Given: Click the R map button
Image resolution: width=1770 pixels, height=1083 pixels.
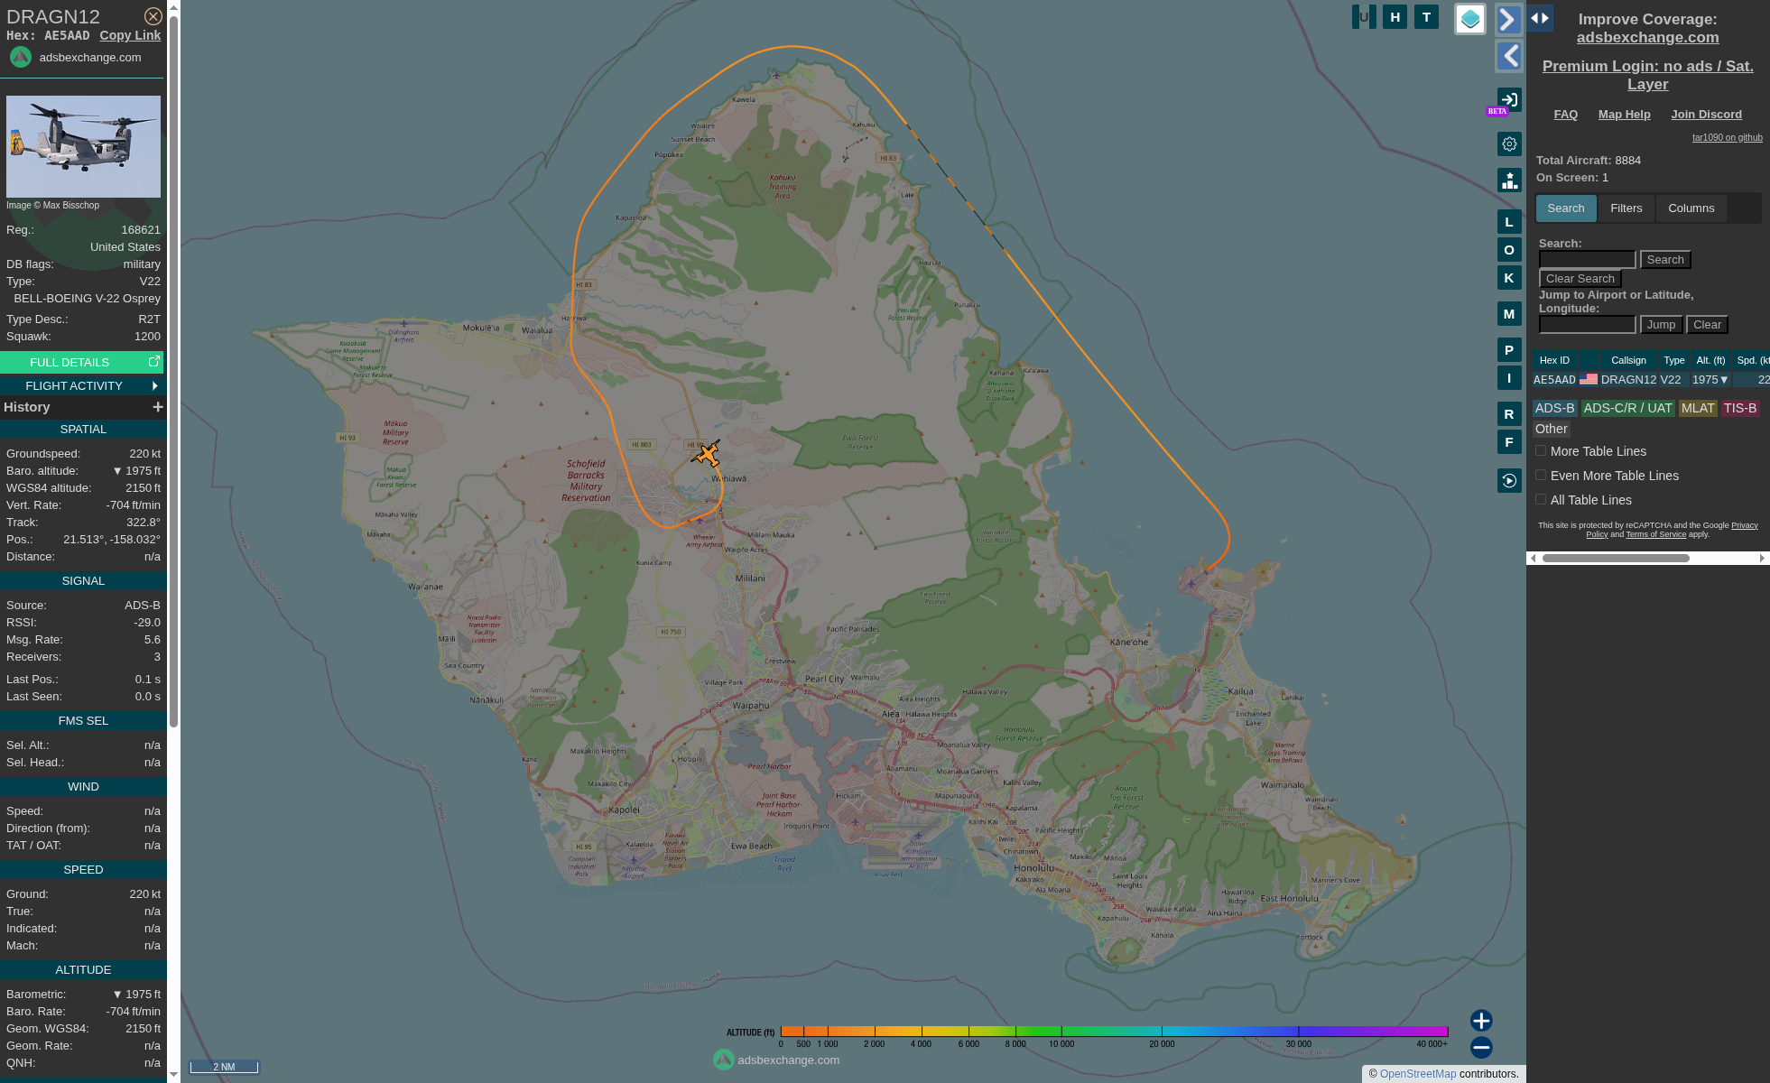Looking at the screenshot, I should (1509, 414).
